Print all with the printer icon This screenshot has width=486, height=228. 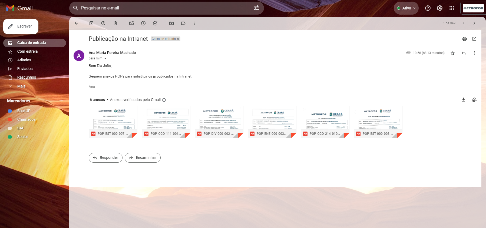point(465,39)
